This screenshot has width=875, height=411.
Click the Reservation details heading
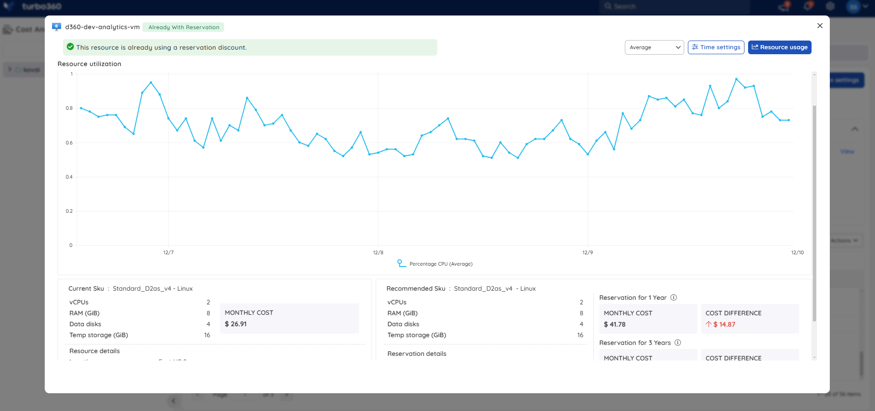pyautogui.click(x=417, y=354)
